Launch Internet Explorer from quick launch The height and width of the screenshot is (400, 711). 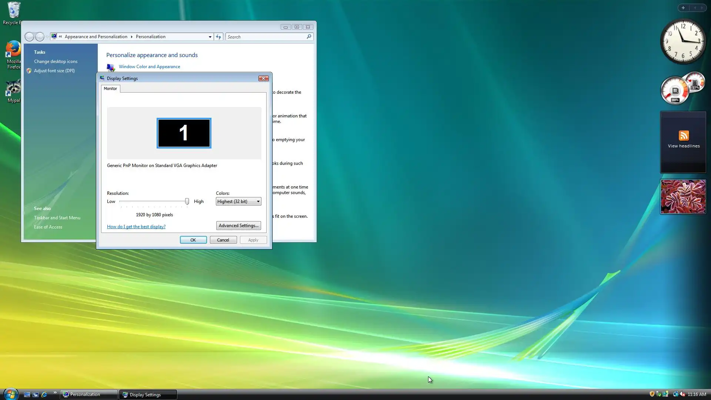[x=44, y=394]
